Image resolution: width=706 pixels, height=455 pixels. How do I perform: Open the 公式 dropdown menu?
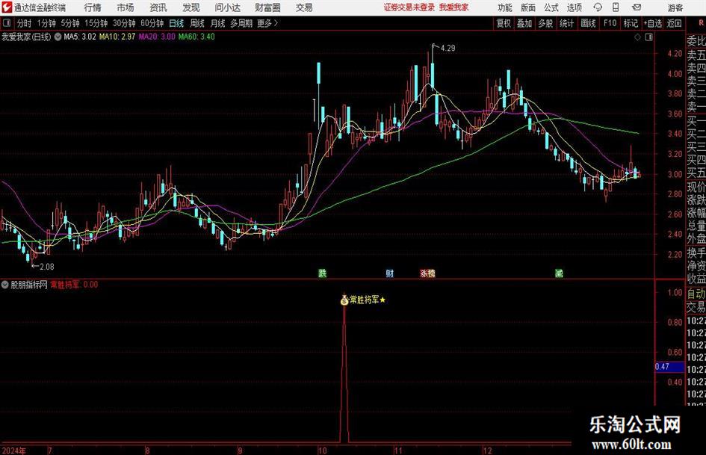(x=551, y=7)
